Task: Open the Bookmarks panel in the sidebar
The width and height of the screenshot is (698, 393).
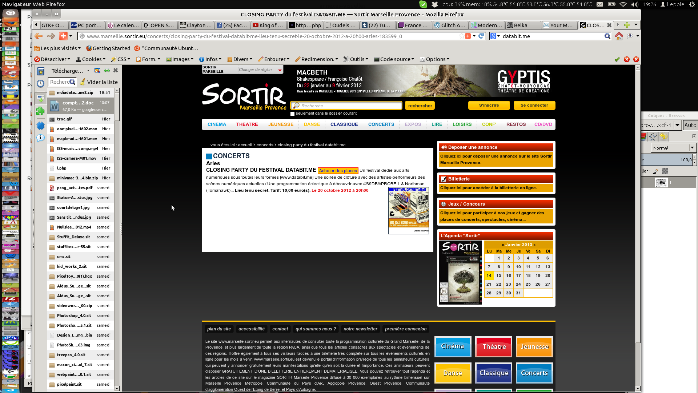Action: [x=41, y=71]
